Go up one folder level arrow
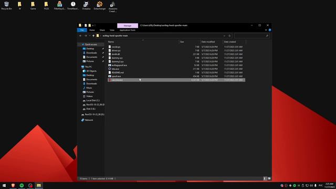 coord(93,36)
